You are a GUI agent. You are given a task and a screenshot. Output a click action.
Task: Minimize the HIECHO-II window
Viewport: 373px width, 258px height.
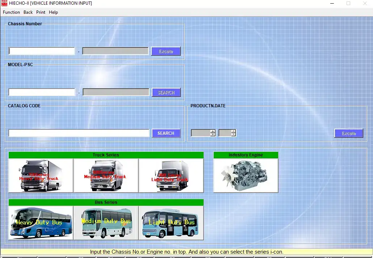pos(332,3)
